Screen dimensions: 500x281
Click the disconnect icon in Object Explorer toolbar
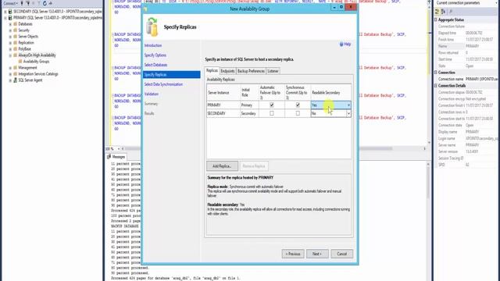coord(28,3)
